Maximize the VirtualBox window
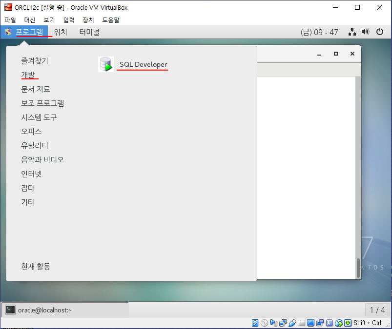 (x=357, y=7)
